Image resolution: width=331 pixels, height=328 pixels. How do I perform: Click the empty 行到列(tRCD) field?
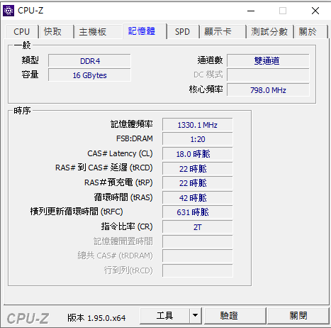coord(198,270)
